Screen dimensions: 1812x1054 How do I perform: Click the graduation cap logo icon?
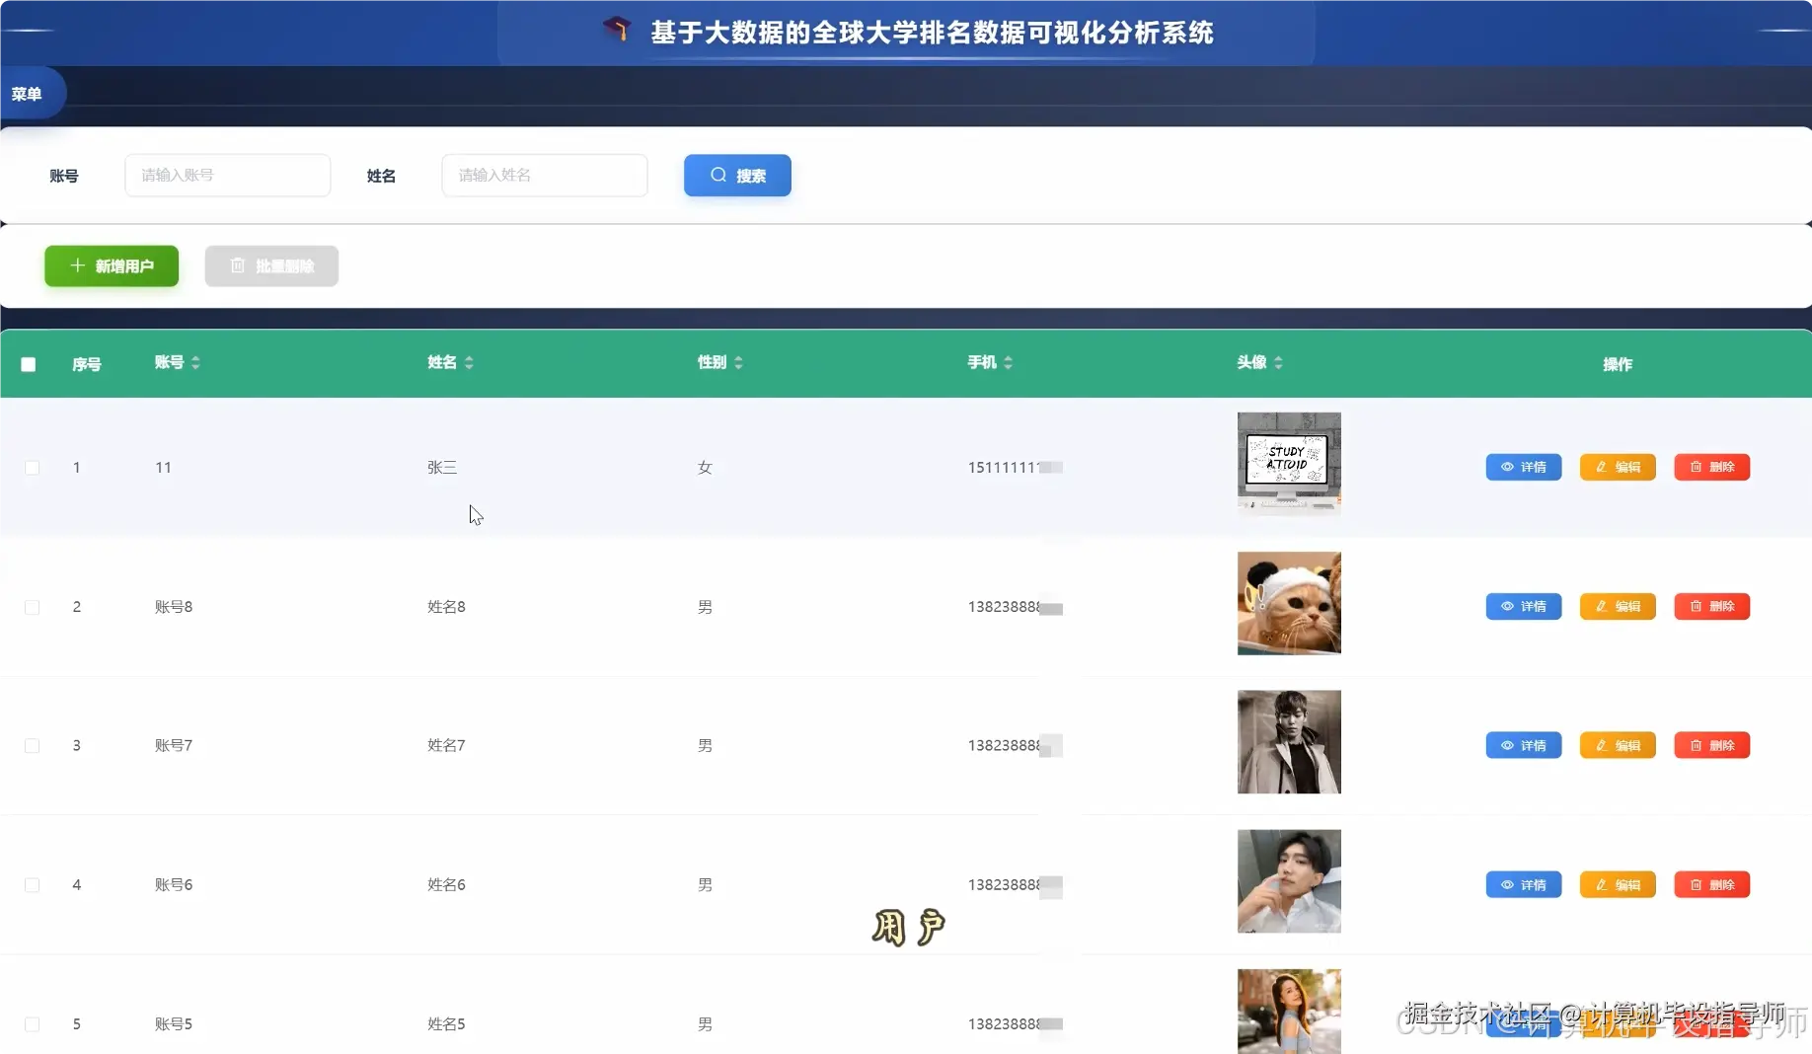pos(619,31)
